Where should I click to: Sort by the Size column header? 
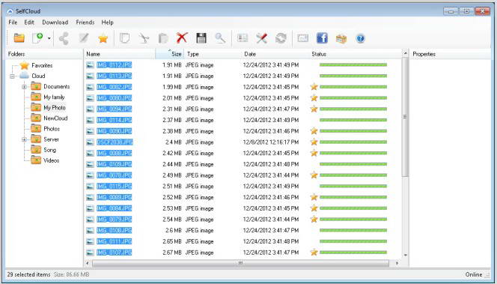[170, 54]
